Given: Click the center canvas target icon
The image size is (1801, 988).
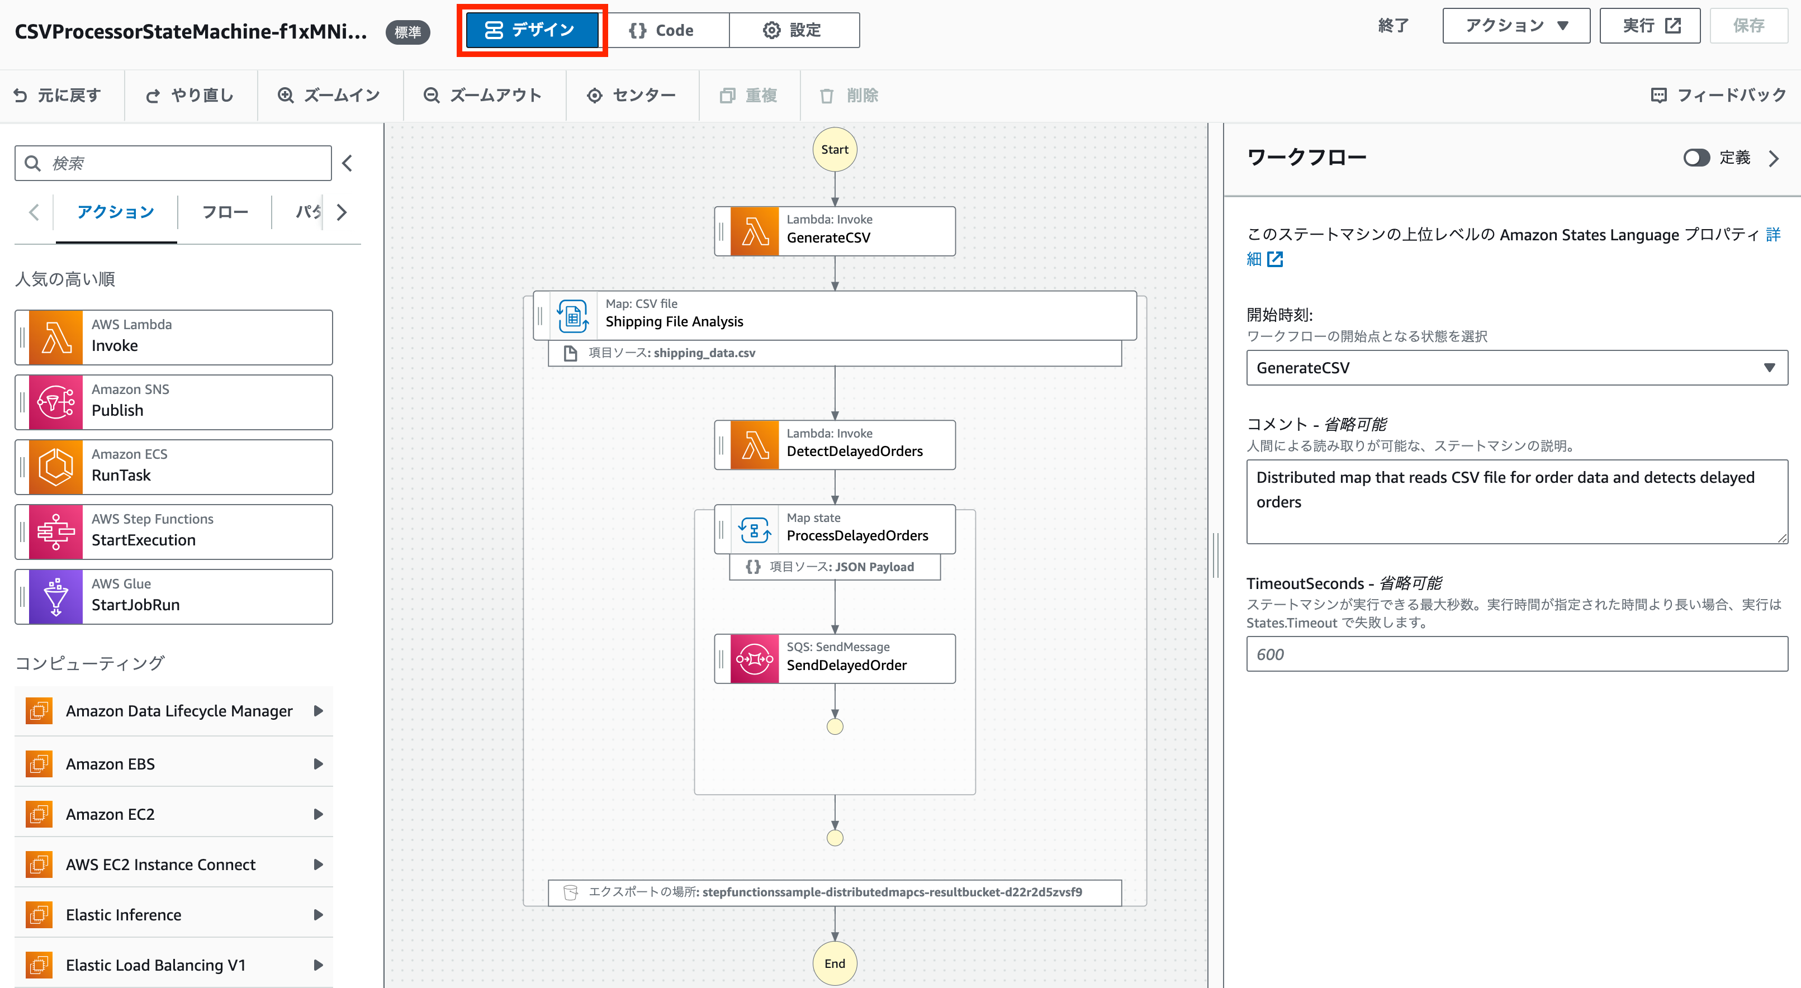Looking at the screenshot, I should [x=594, y=96].
